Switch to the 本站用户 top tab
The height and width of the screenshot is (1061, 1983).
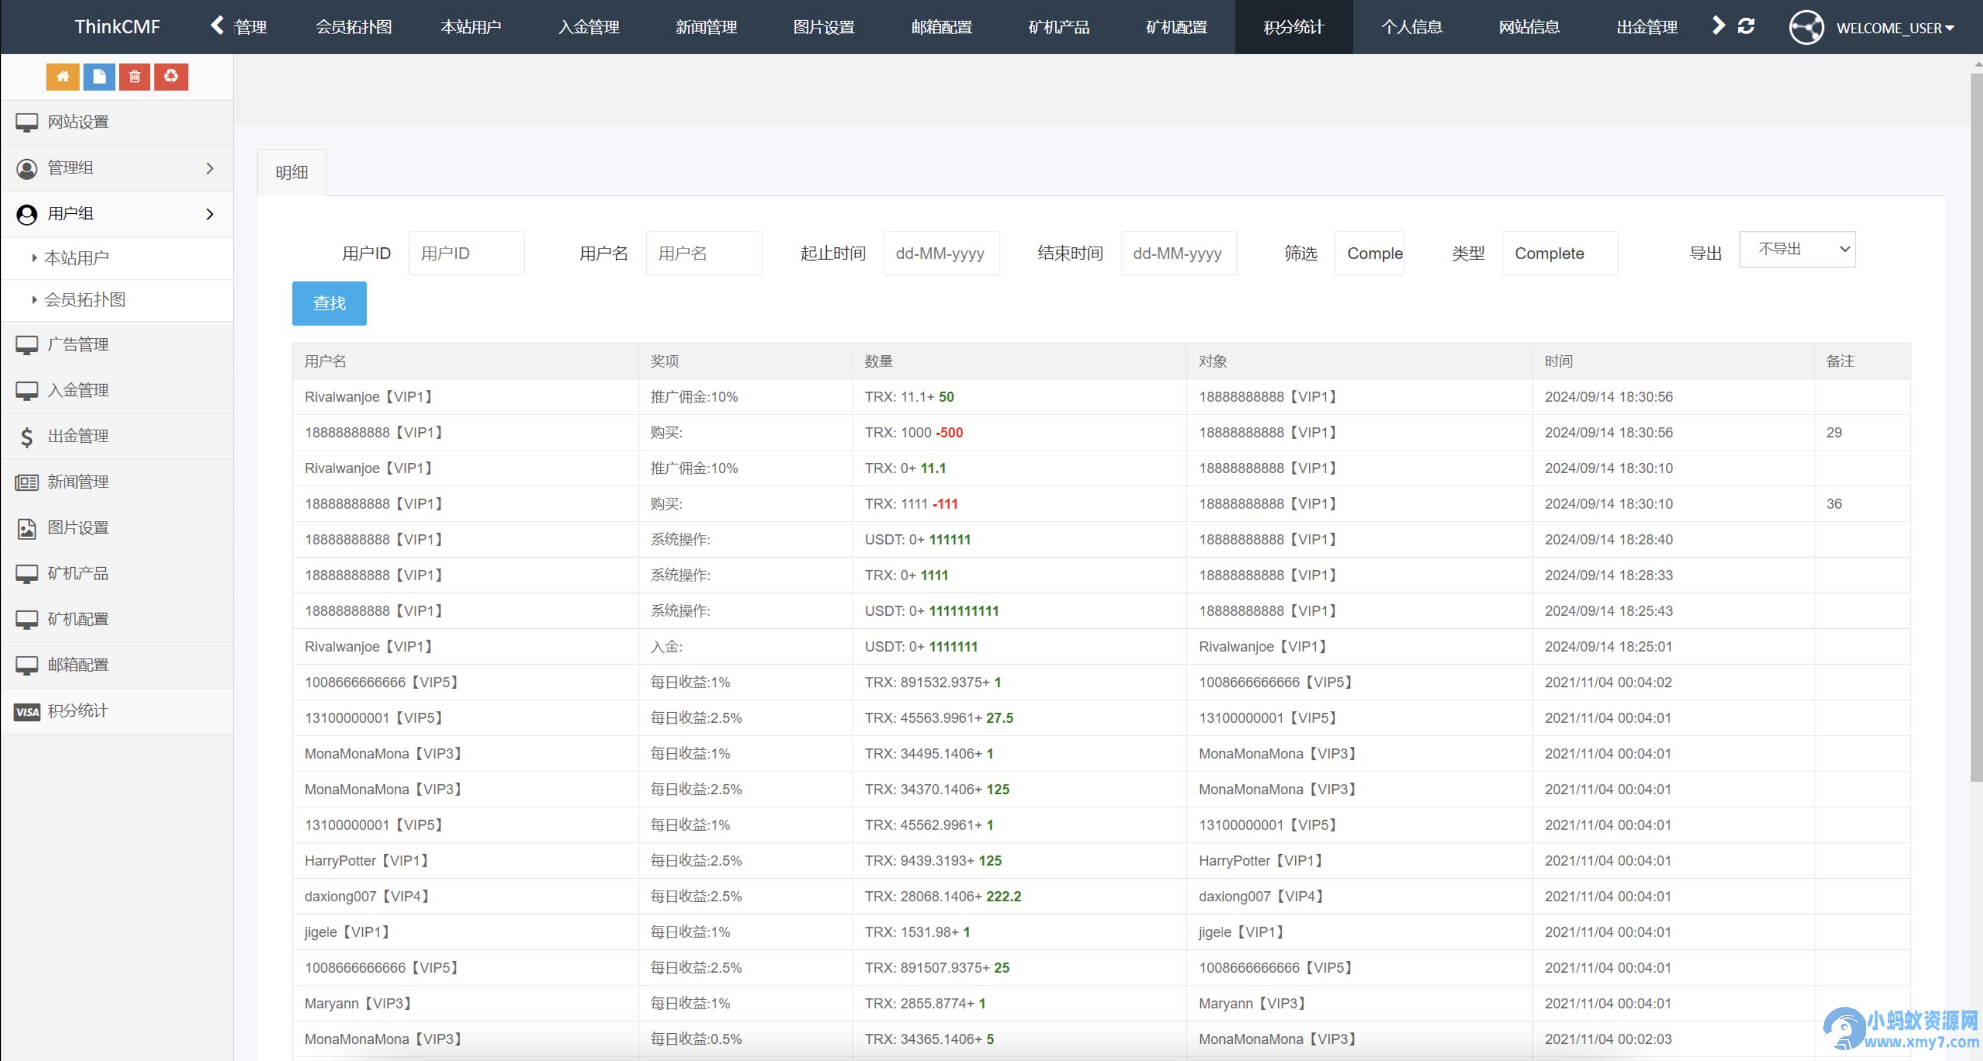click(x=471, y=27)
